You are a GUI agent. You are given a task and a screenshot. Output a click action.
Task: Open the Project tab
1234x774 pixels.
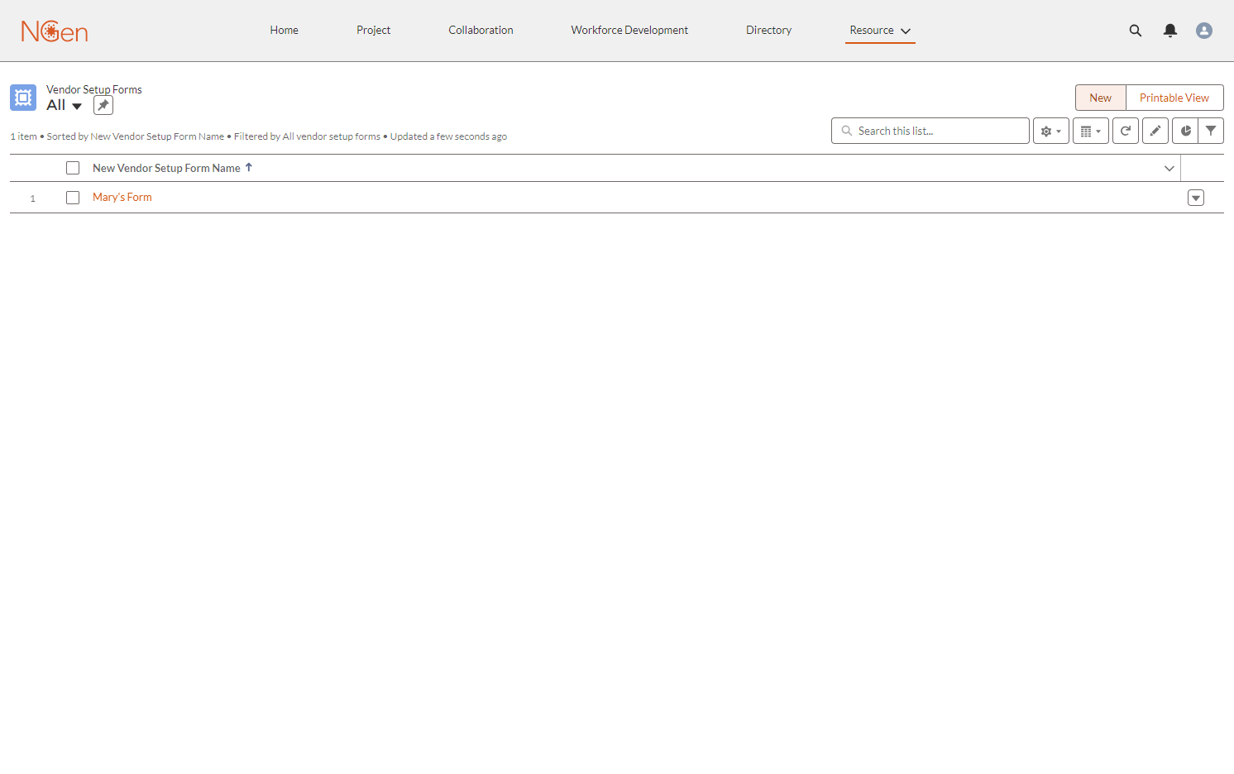[x=373, y=31]
